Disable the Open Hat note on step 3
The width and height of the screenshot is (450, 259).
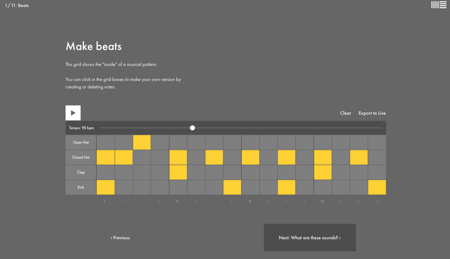142,142
